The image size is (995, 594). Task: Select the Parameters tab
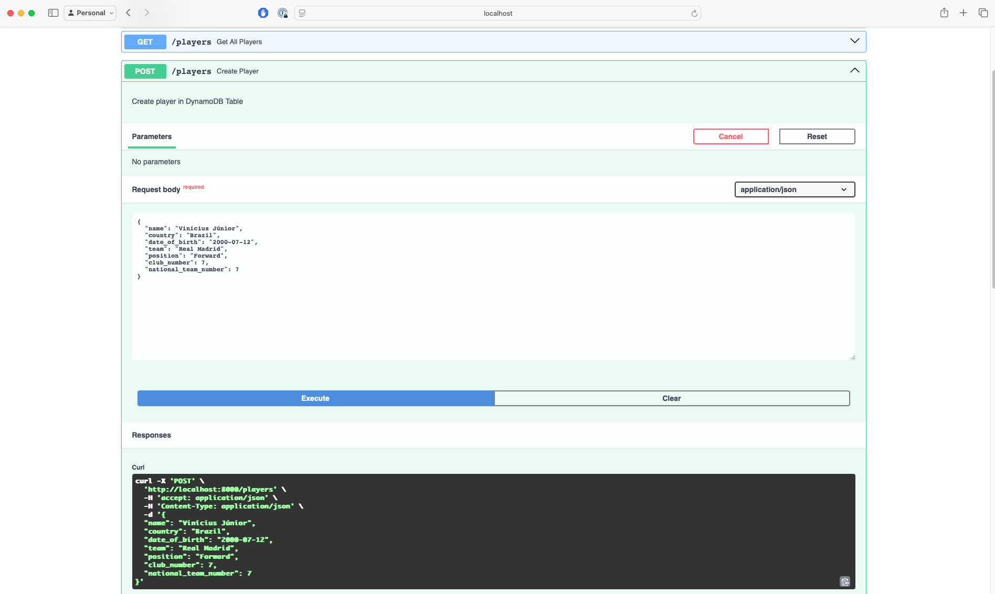coord(152,136)
